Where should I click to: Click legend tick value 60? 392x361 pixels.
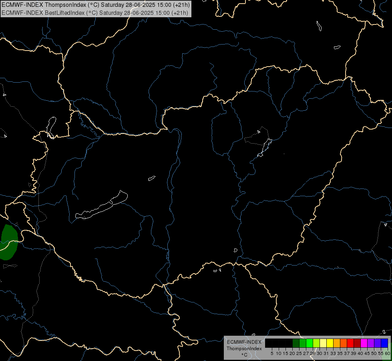click(x=388, y=353)
